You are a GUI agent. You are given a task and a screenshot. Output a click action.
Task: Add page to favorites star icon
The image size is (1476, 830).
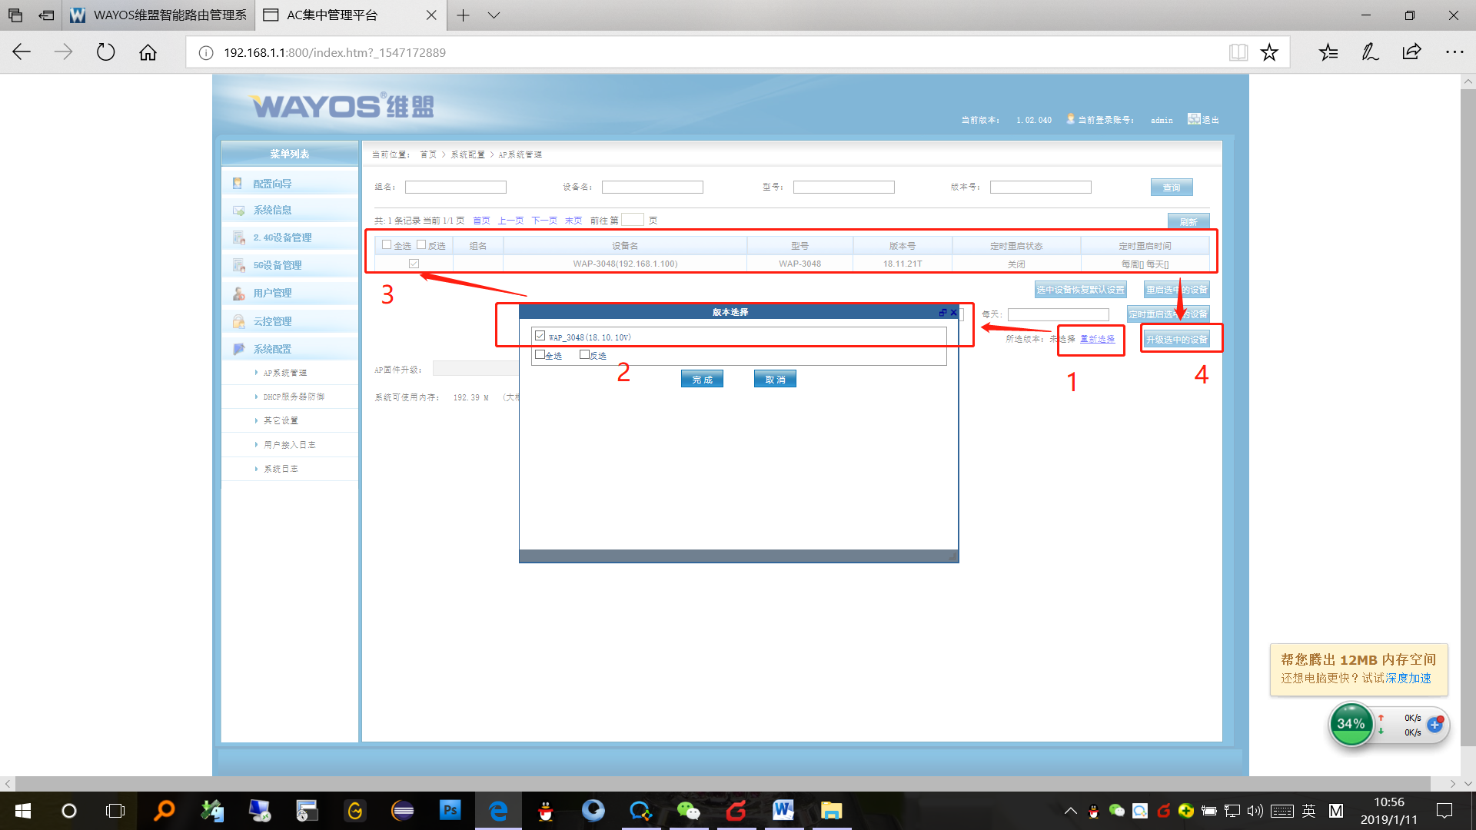click(1269, 52)
